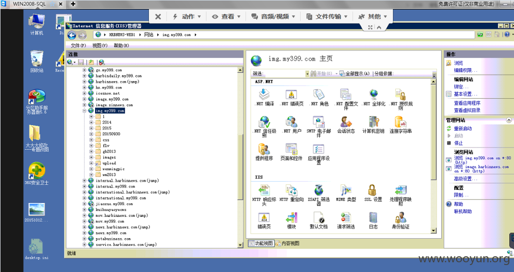Expand the image.my399.com site node
The width and height of the screenshot is (514, 272).
click(x=84, y=99)
